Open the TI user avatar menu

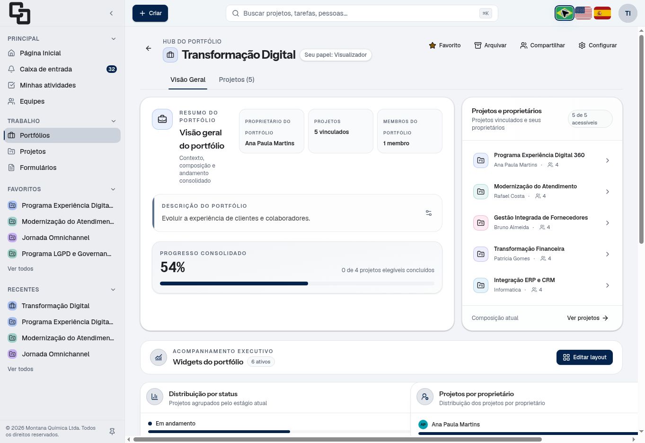pos(628,13)
